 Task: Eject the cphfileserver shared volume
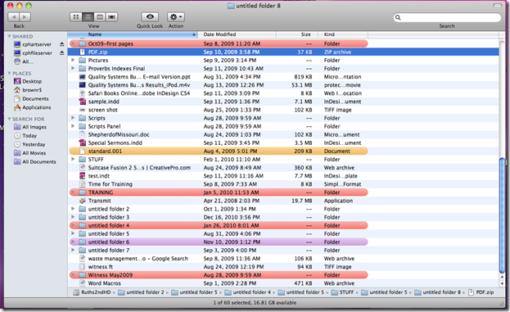pos(61,52)
